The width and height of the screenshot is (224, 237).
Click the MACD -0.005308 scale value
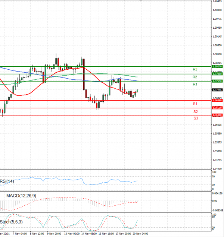pos(218,211)
